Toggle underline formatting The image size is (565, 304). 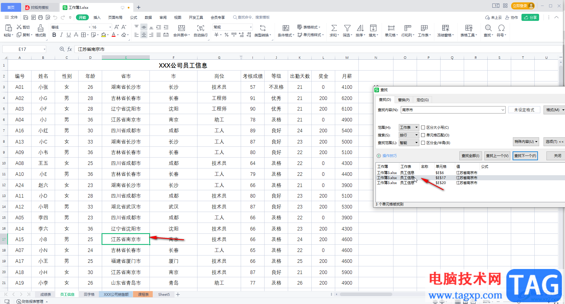(x=69, y=35)
